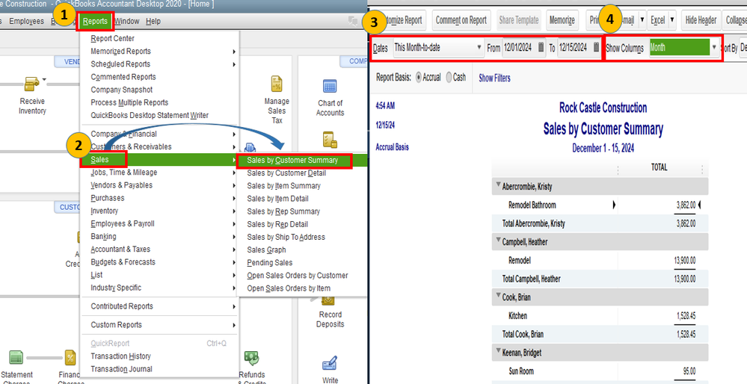Image resolution: width=747 pixels, height=384 pixels.
Task: Click the Remodel Bathroom 3,862.00 amount
Action: pos(686,205)
